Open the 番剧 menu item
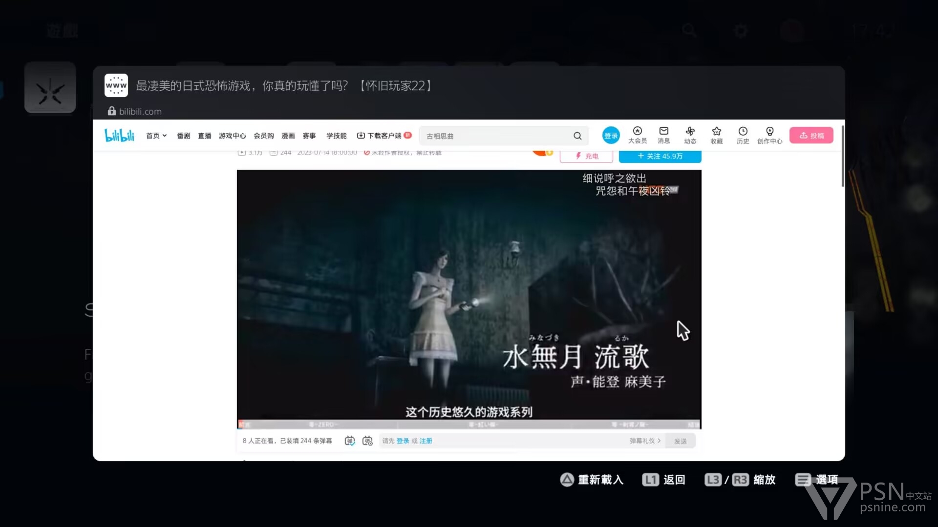The height and width of the screenshot is (527, 938). [183, 136]
